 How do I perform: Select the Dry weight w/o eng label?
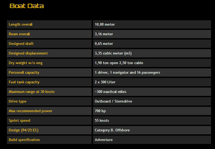[x=26, y=63]
